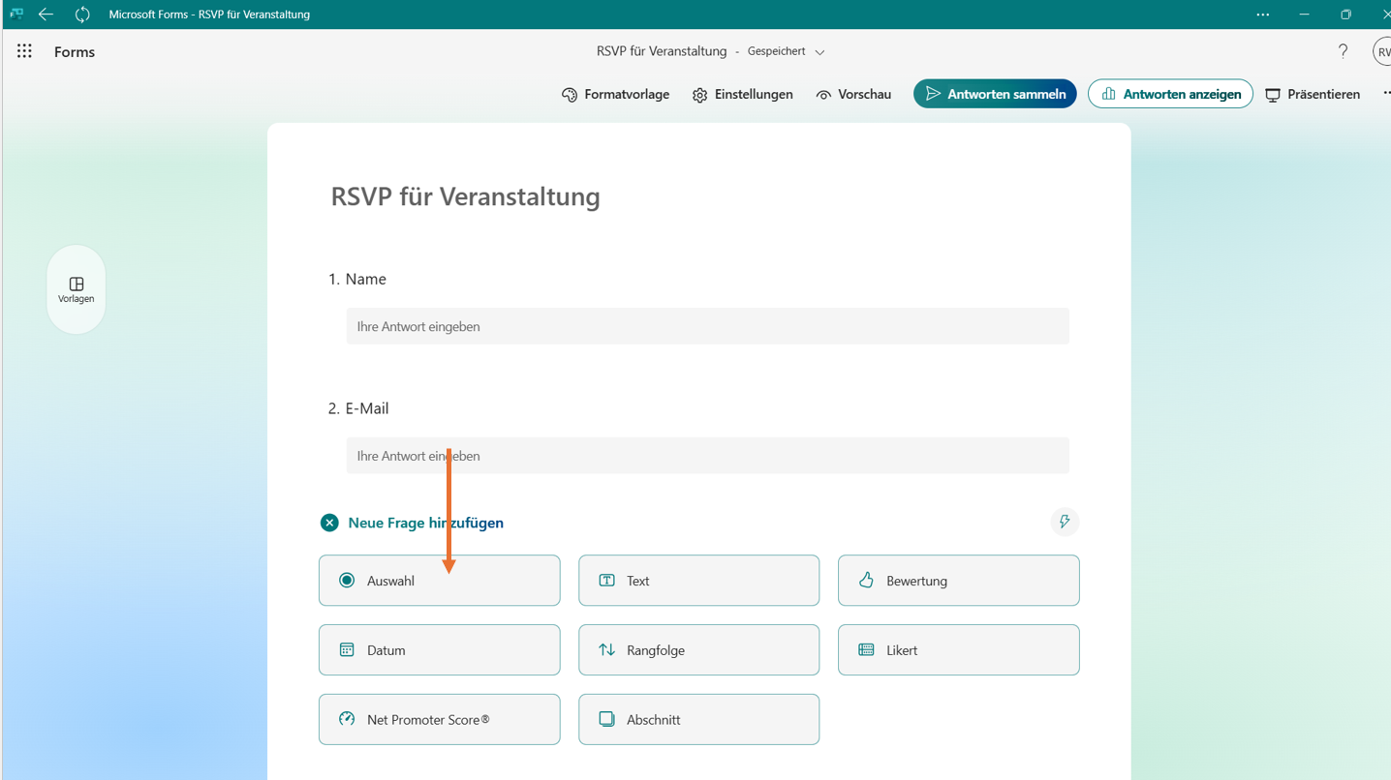Viewport: 1391px width, 780px height.
Task: Add a Bewertung rating question
Action: pyautogui.click(x=958, y=581)
